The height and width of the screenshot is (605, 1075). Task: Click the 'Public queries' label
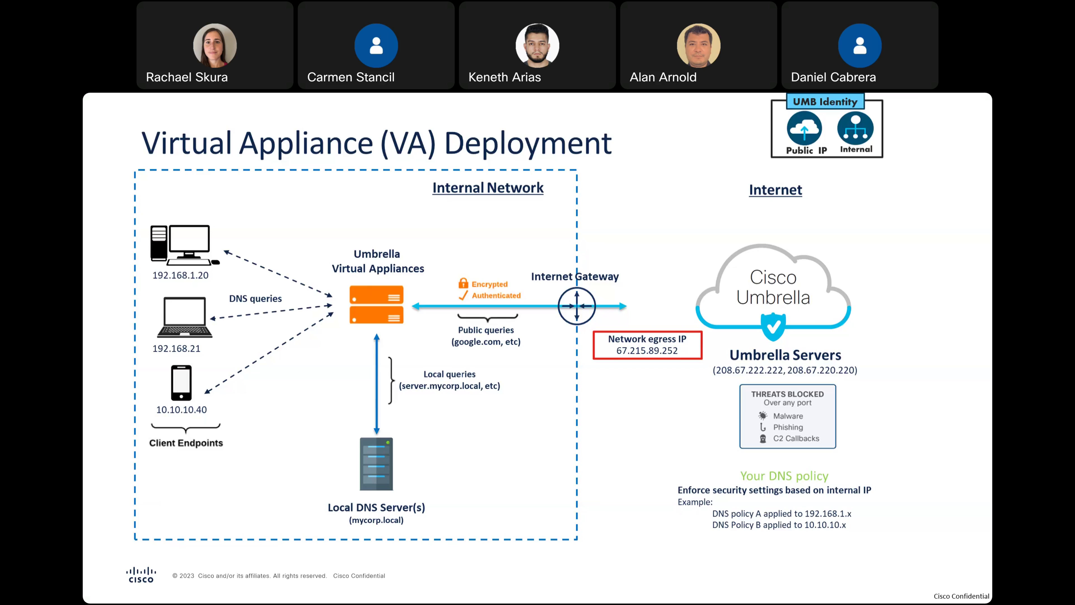pos(486,330)
